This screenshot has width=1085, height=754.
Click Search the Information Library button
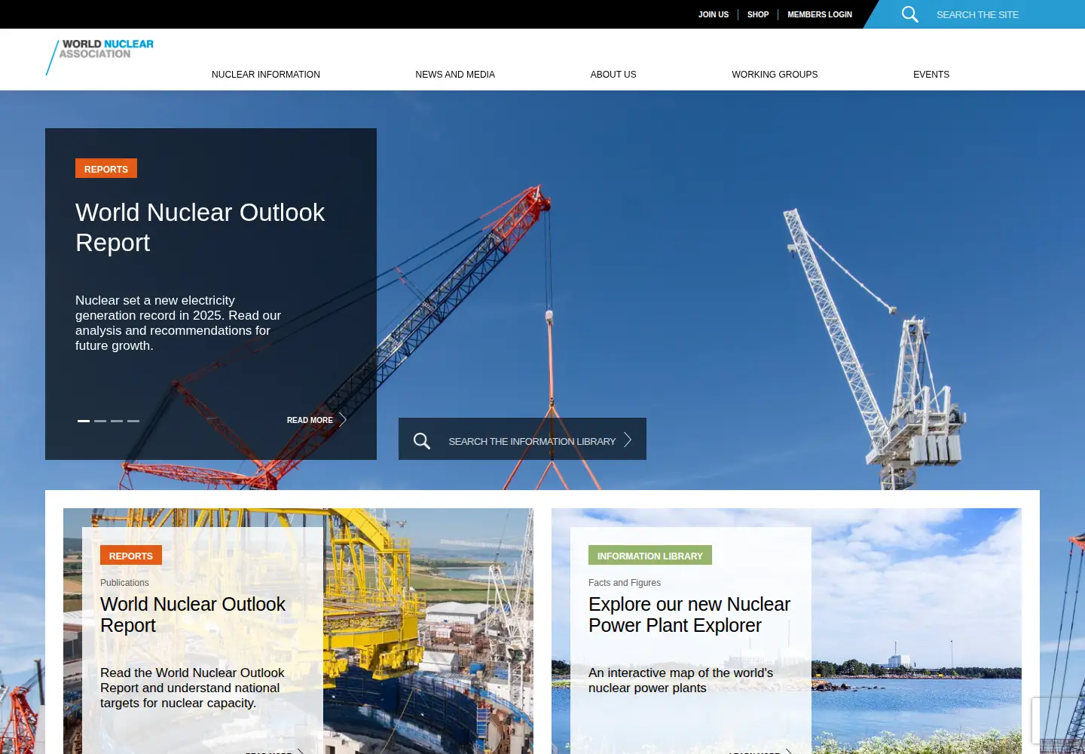coord(522,439)
